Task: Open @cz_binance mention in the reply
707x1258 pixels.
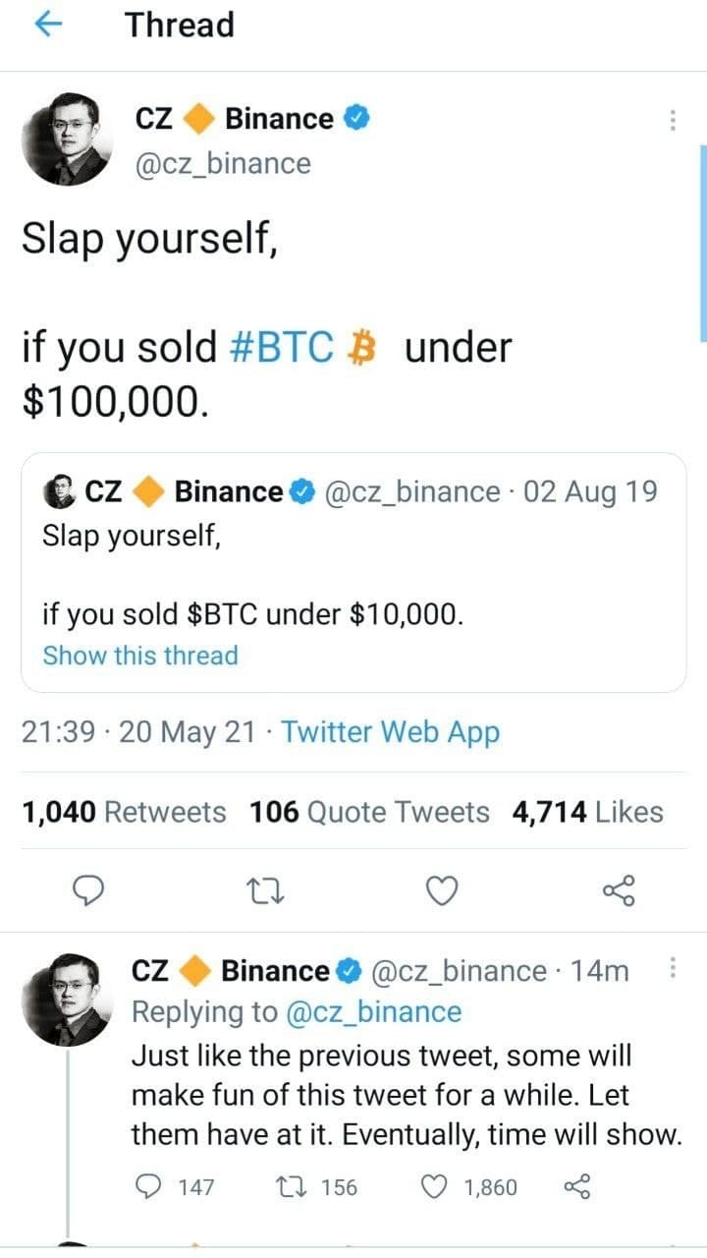Action: (373, 1011)
